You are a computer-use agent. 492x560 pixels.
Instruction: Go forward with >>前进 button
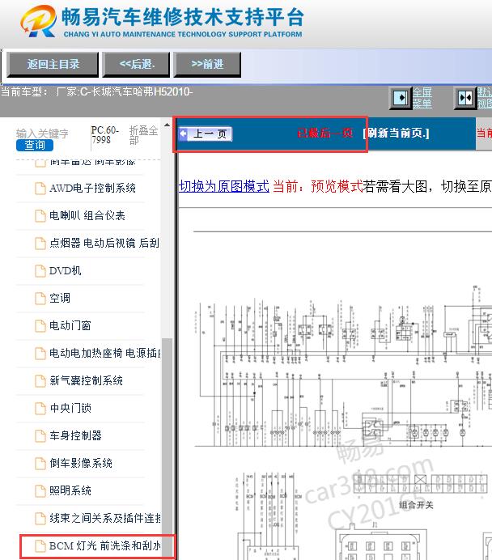click(207, 64)
